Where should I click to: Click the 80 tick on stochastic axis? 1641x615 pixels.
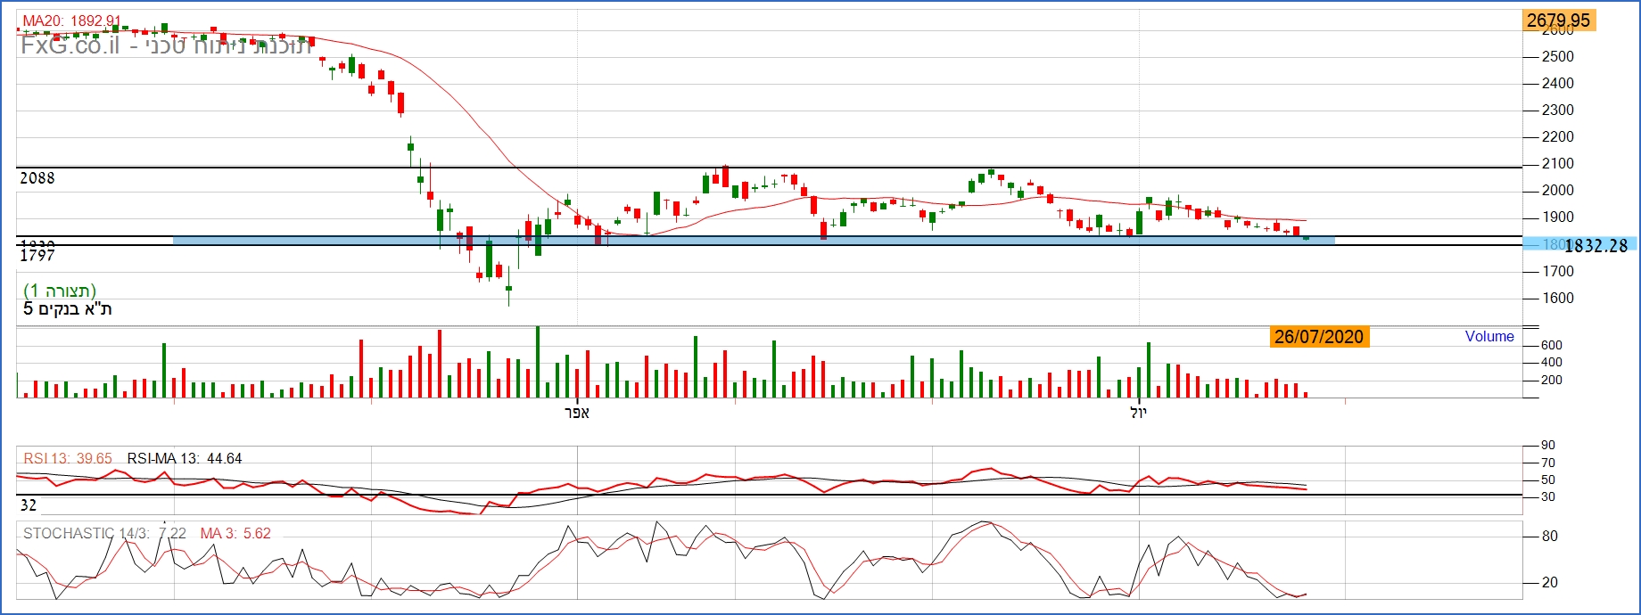(x=1549, y=537)
